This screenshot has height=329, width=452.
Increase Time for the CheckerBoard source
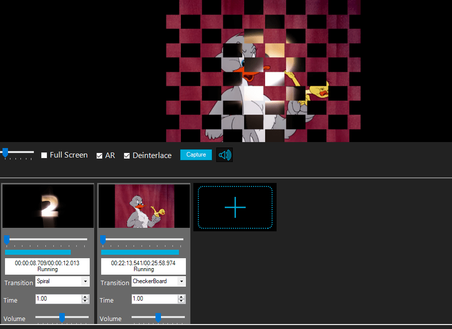(x=181, y=297)
